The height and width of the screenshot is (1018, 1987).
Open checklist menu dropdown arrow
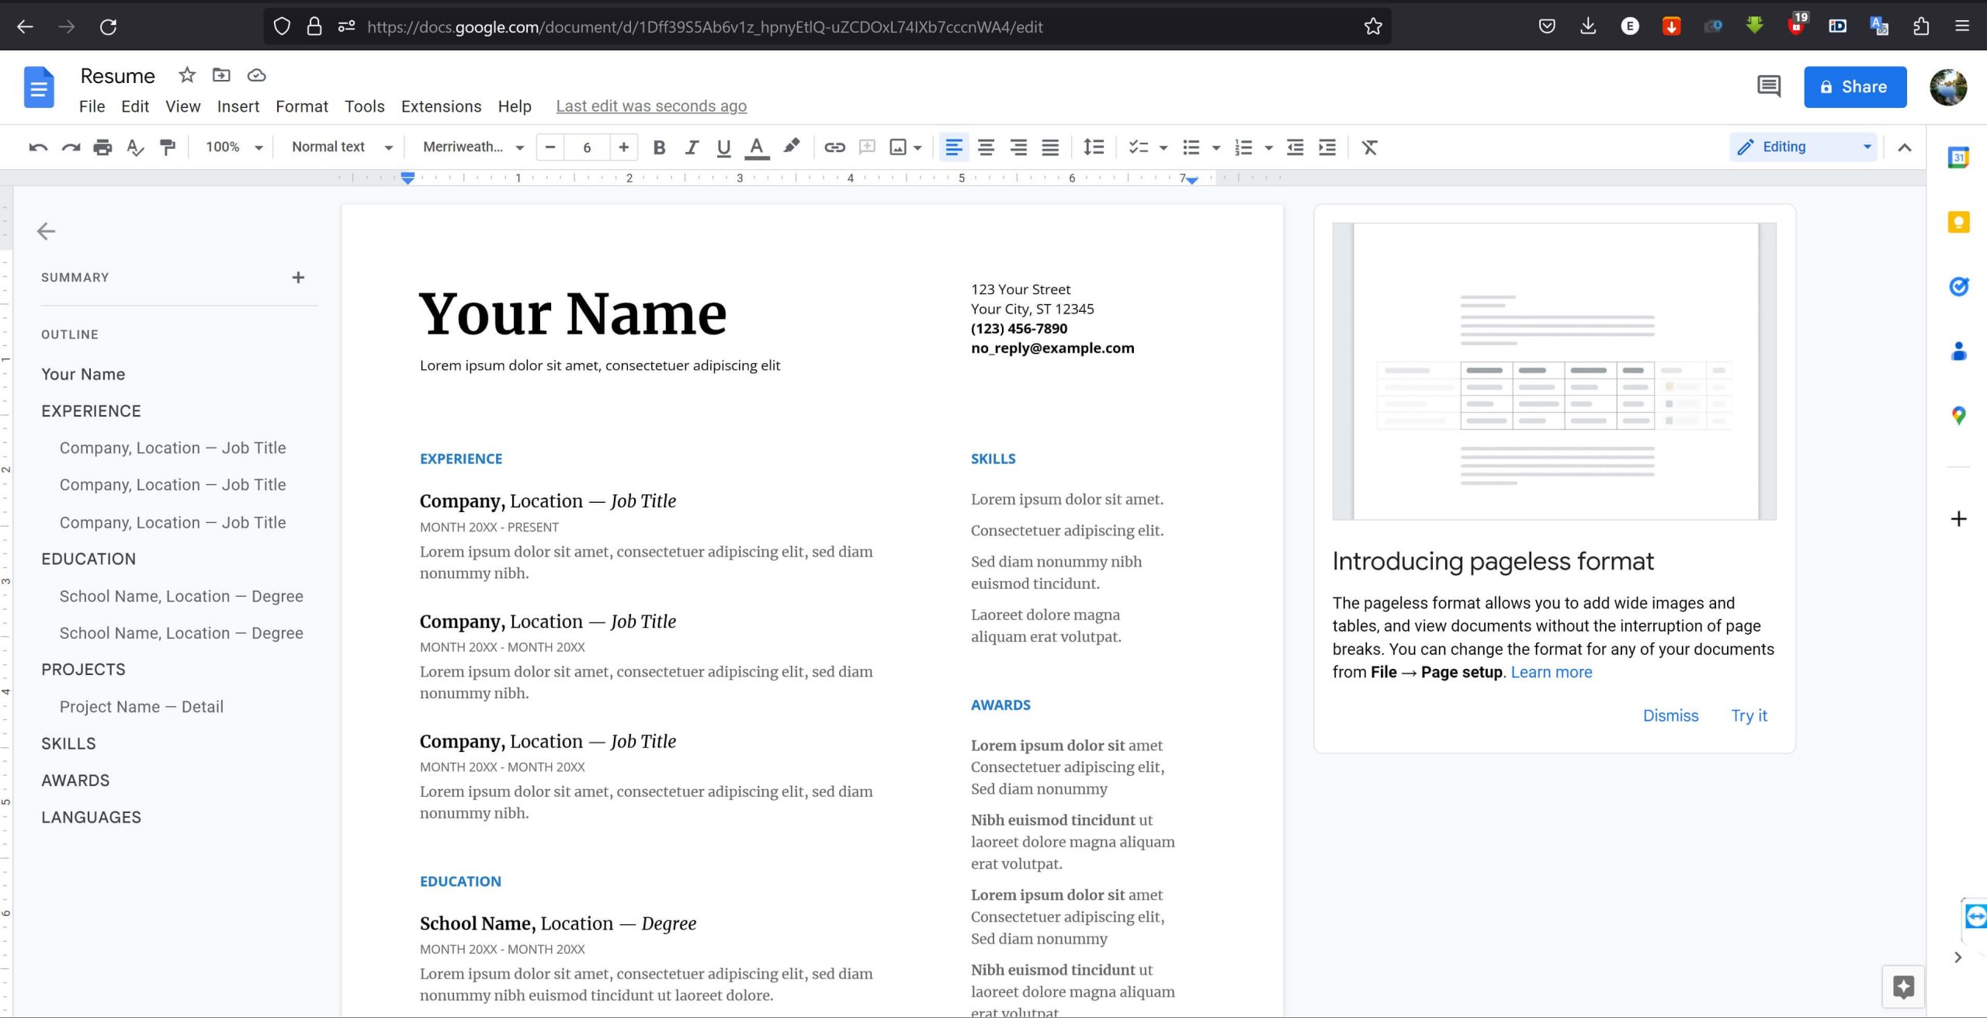[1163, 147]
